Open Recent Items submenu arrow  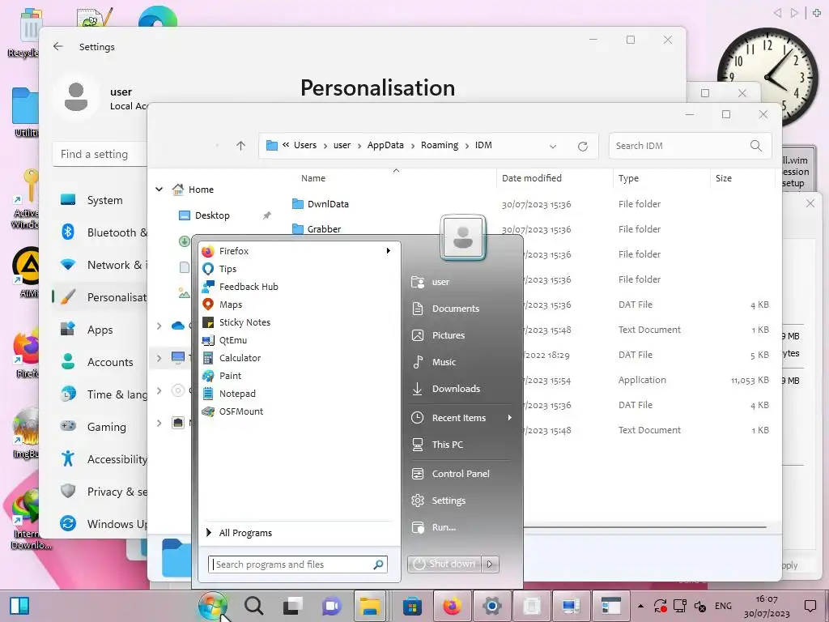pos(510,418)
